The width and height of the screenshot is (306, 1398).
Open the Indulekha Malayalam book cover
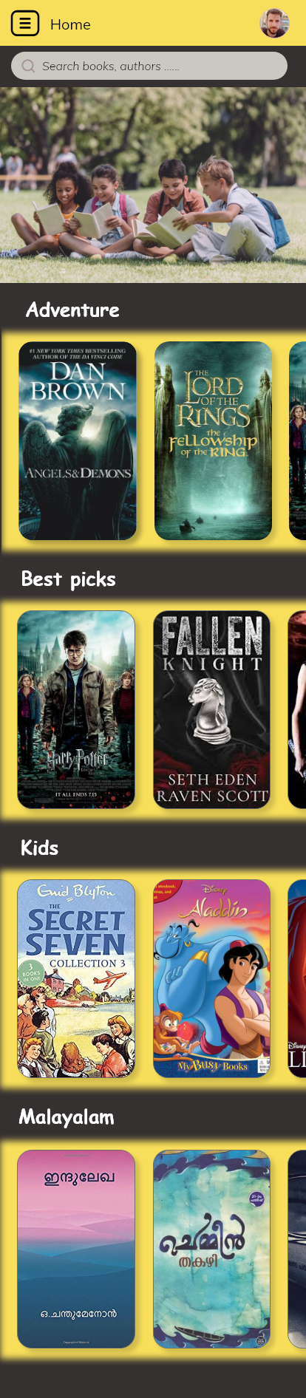click(76, 1249)
